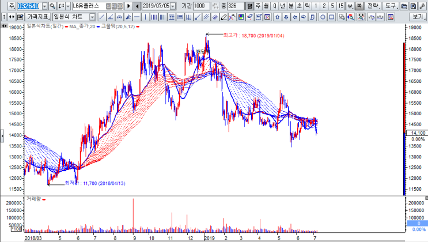Open the 보기 view menu
Viewport: 428px width, 242px height.
(418, 17)
